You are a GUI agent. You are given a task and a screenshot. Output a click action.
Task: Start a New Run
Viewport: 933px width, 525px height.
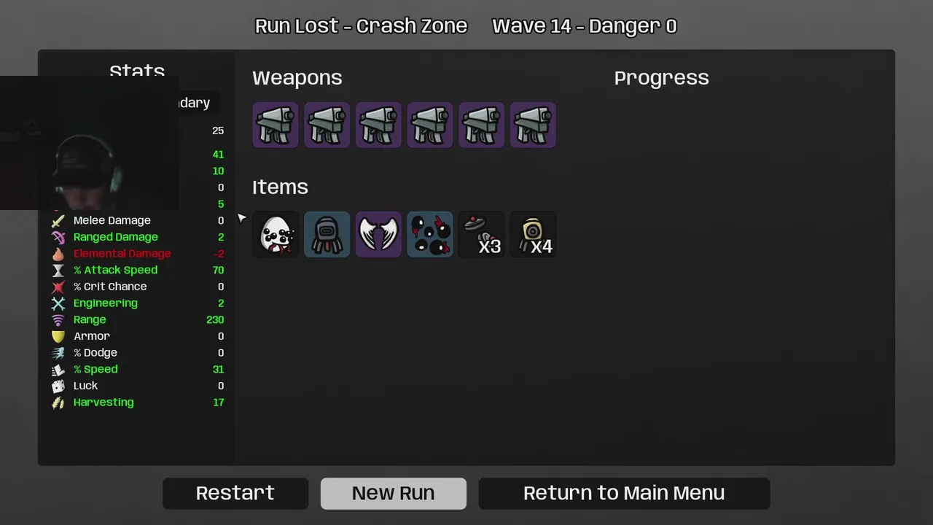394,493
